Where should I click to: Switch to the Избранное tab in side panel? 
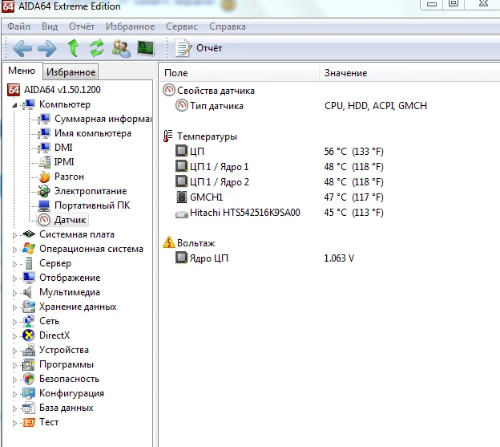coord(71,72)
